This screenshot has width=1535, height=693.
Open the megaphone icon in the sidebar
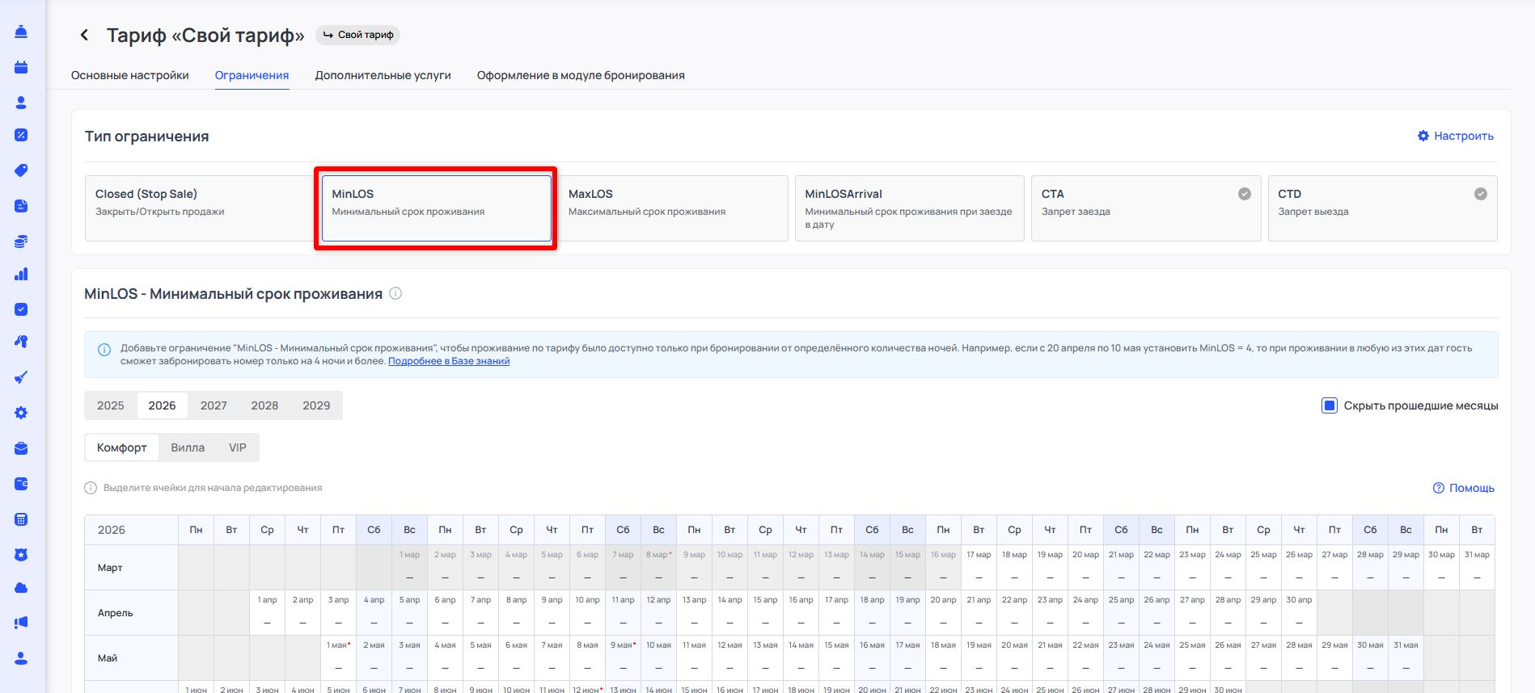(x=21, y=623)
